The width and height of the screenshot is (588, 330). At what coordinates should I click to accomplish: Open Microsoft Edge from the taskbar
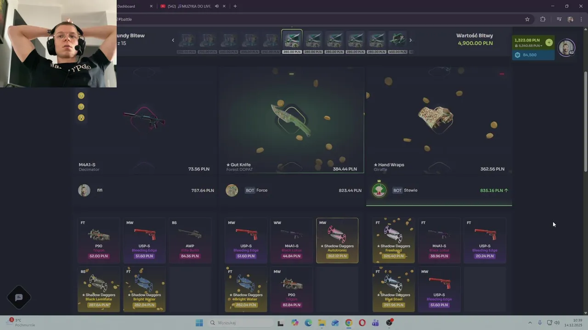pos(308,323)
